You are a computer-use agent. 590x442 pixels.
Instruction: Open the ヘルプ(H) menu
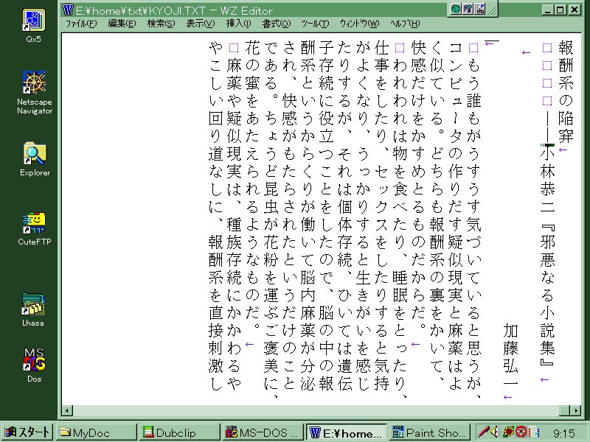405,24
